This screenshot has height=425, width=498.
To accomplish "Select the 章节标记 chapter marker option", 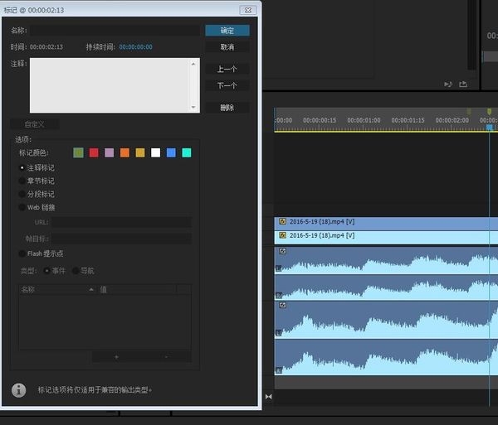I will pyautogui.click(x=22, y=181).
